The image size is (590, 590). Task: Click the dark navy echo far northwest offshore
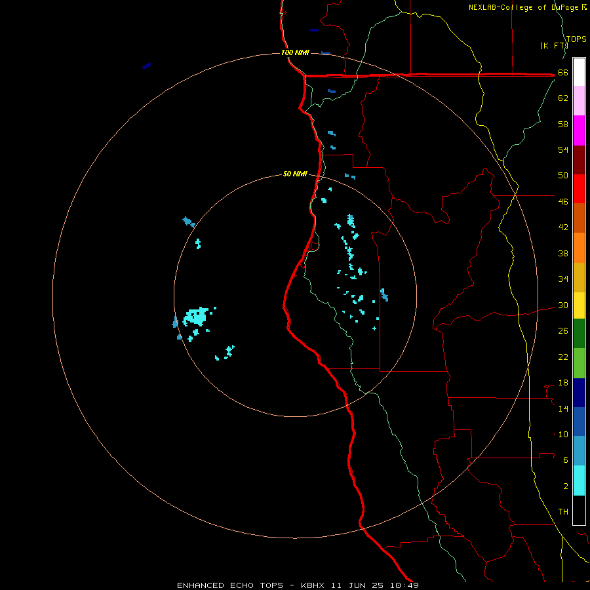click(146, 66)
